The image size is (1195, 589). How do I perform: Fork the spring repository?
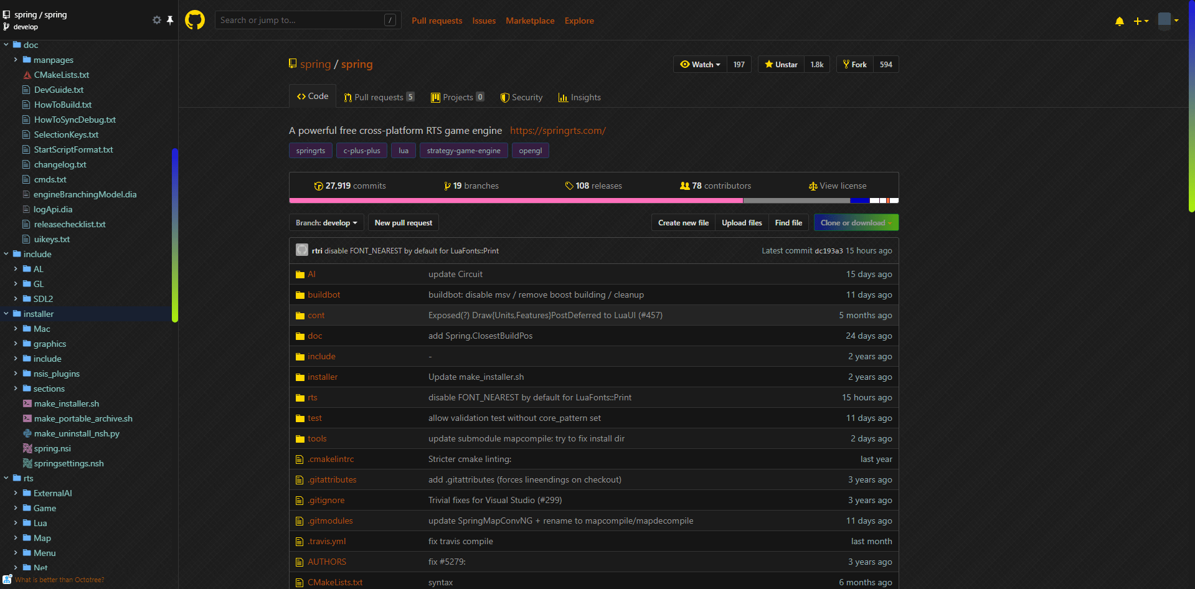point(855,64)
